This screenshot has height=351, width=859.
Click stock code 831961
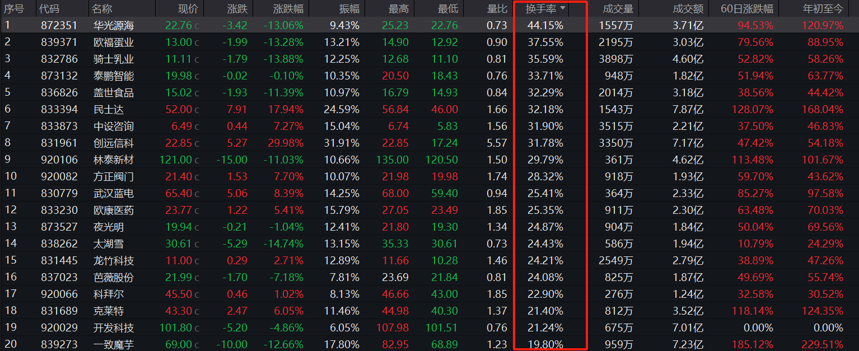59,143
